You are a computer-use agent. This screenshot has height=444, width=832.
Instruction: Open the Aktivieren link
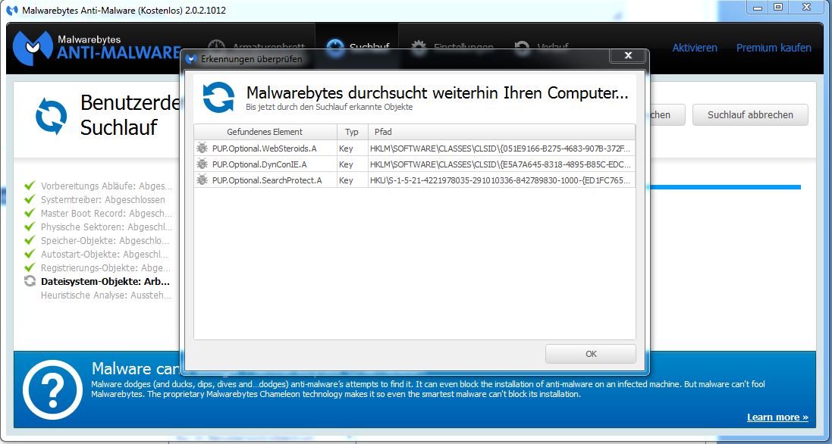[695, 48]
